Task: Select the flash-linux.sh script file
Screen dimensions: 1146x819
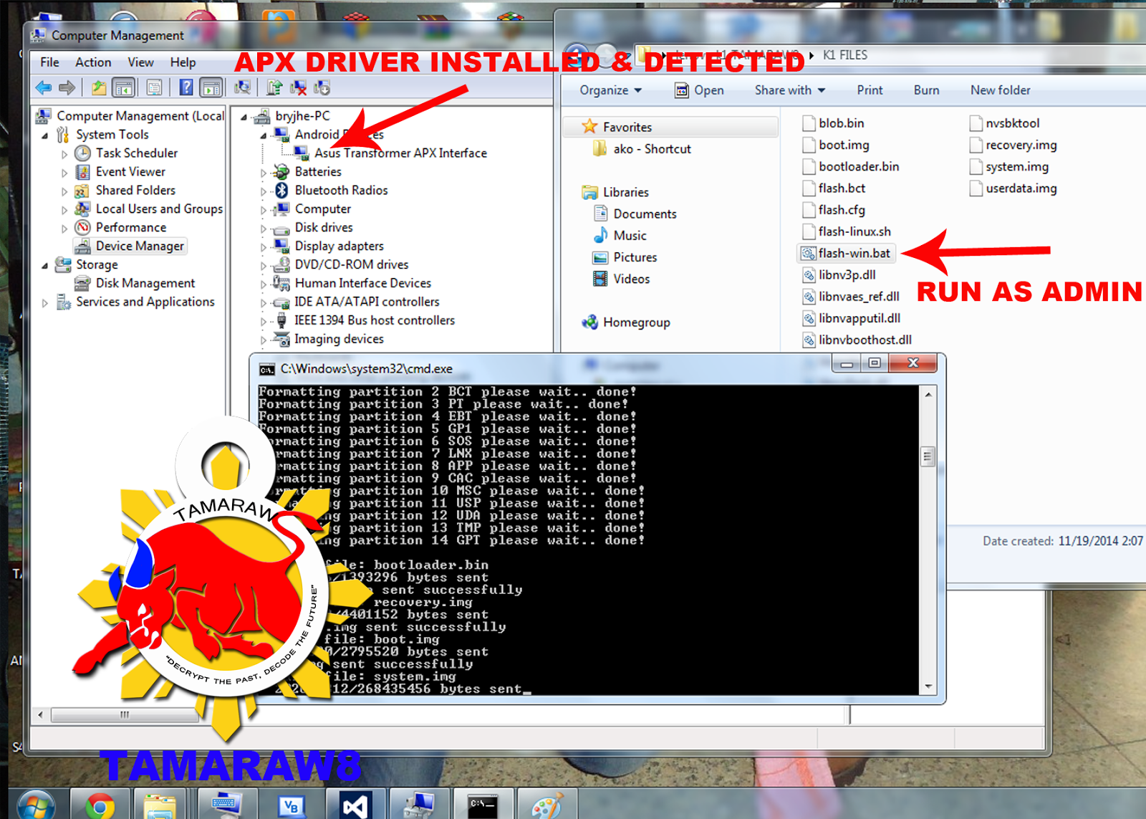Action: tap(847, 231)
